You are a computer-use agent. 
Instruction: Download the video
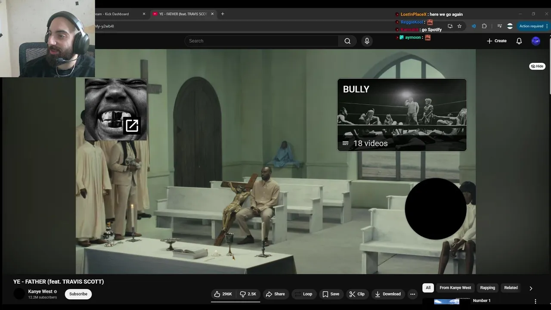pyautogui.click(x=388, y=294)
